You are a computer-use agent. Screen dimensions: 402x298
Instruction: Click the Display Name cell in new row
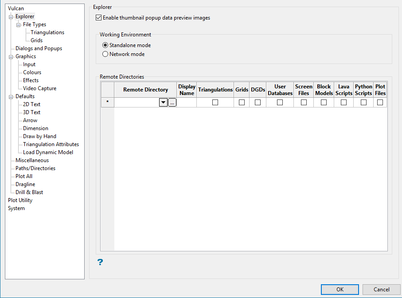pyautogui.click(x=187, y=103)
